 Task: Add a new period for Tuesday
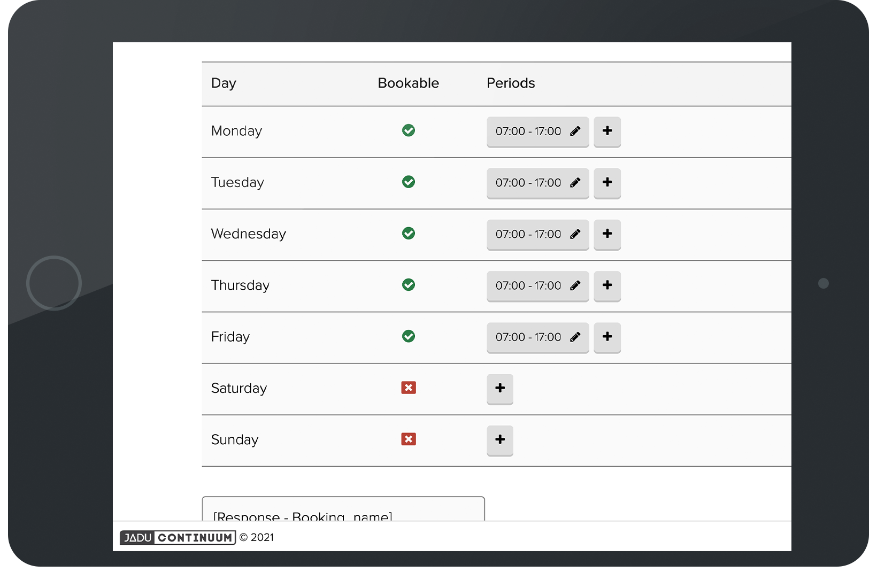point(607,183)
